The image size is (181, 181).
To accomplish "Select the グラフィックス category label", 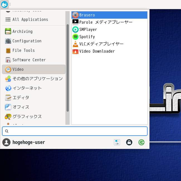I will [x=27, y=117].
